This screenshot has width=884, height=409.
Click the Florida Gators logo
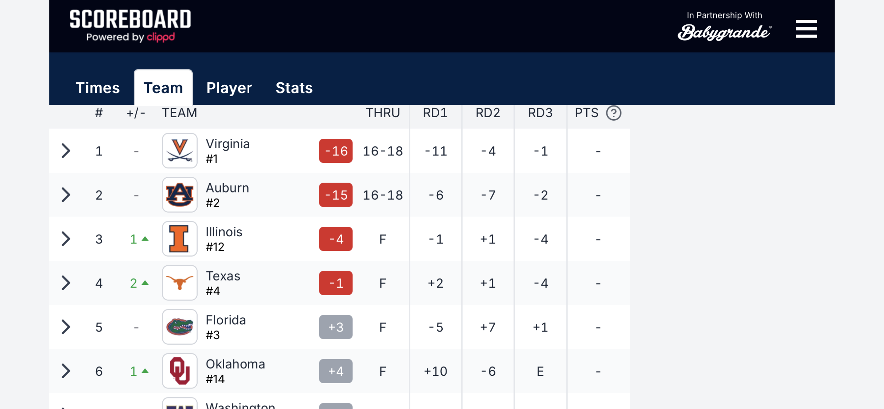pyautogui.click(x=180, y=327)
